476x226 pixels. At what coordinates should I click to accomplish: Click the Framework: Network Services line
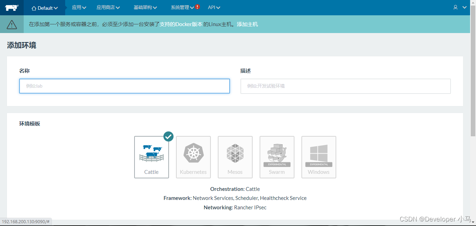click(235, 198)
